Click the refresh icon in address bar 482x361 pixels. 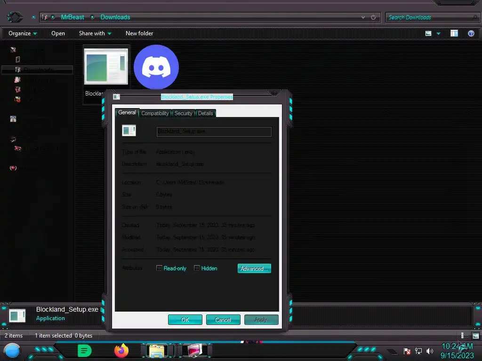point(373,17)
